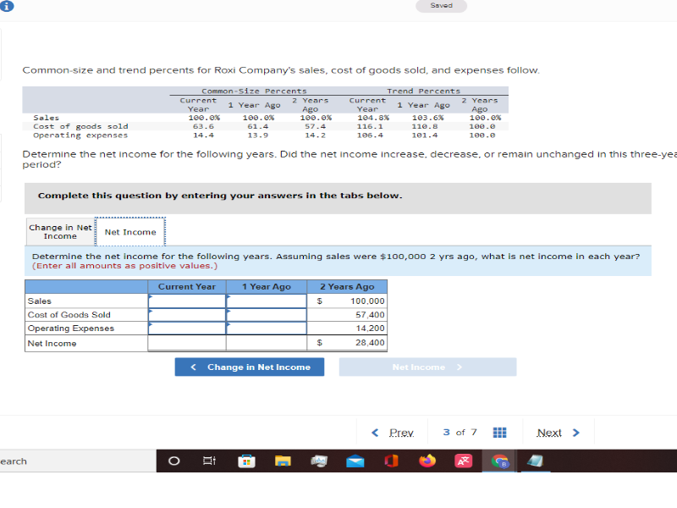Click the Current Year column header

(x=187, y=287)
